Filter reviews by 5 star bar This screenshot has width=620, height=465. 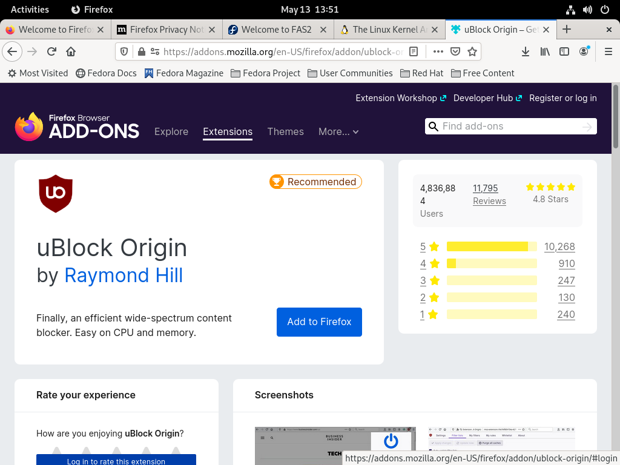[x=492, y=247]
